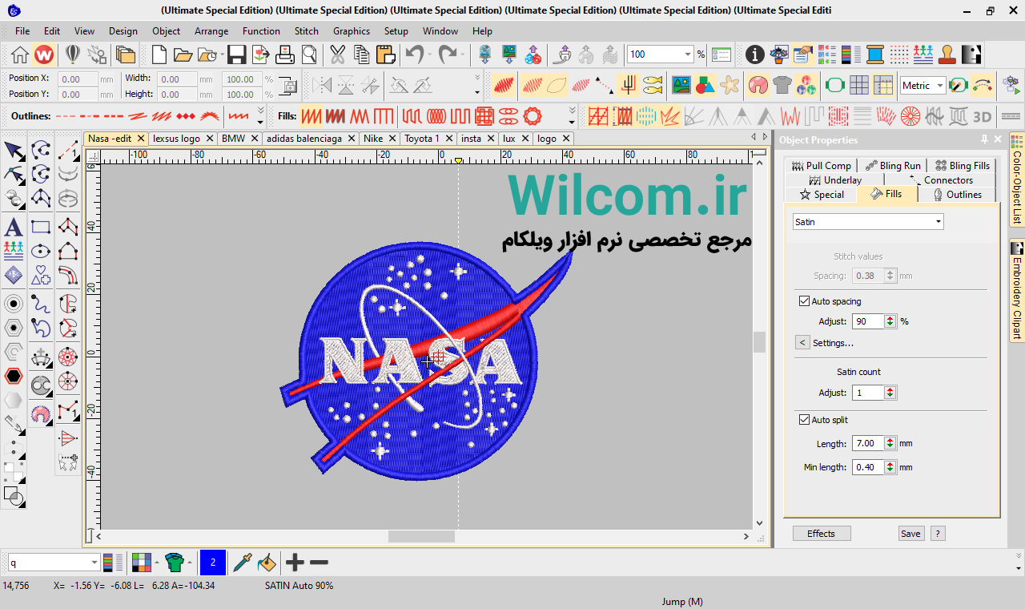
Task: Open the Color-Object List side panel
Action: tap(1017, 180)
